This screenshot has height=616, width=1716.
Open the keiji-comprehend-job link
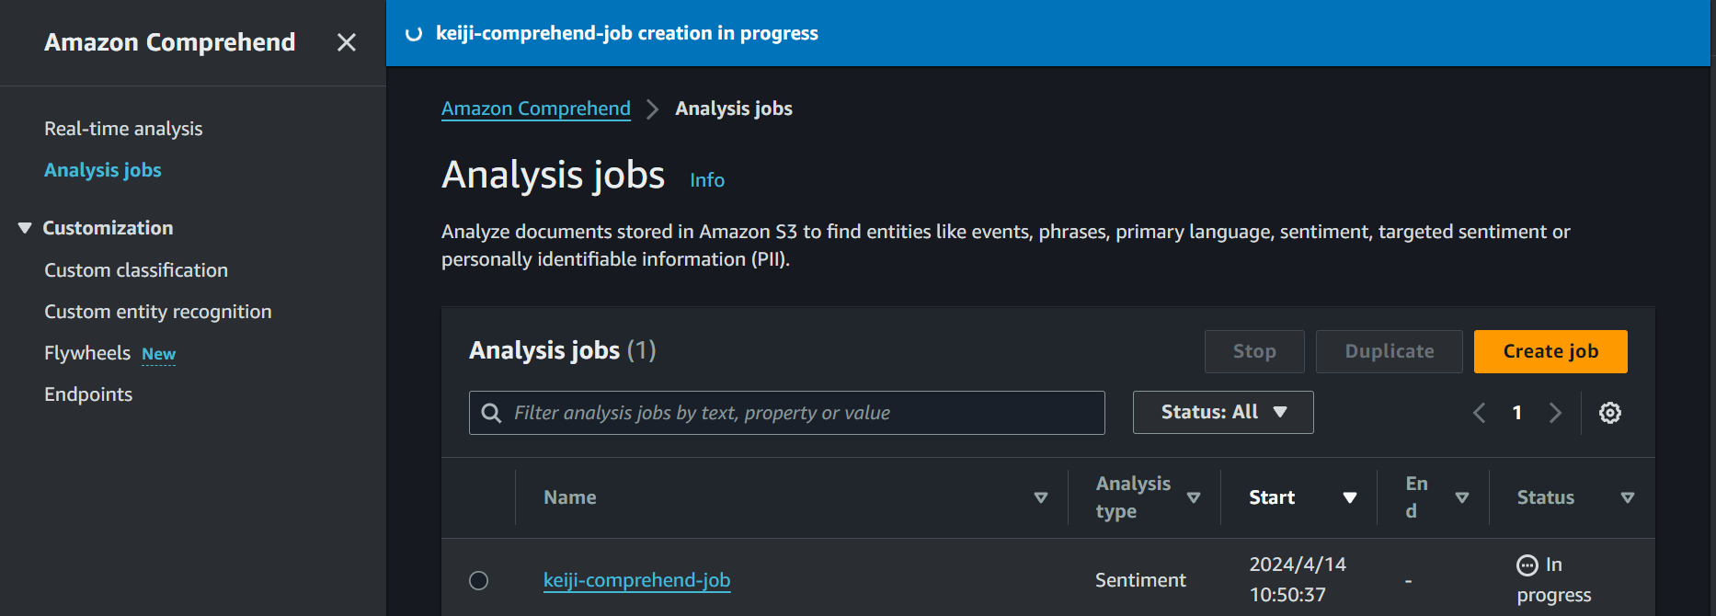click(636, 580)
